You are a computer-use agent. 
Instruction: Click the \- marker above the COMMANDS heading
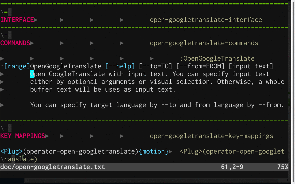tap(4, 35)
